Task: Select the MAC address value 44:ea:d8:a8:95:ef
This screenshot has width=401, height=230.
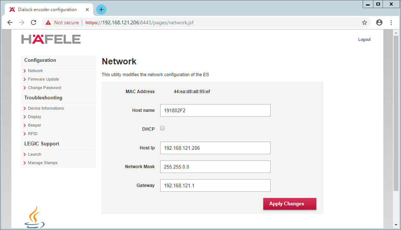Action: 192,92
